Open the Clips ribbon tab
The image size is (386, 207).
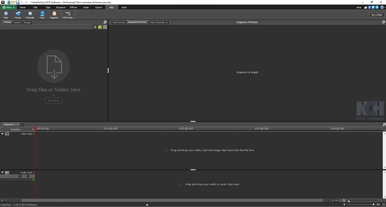[x=48, y=8]
